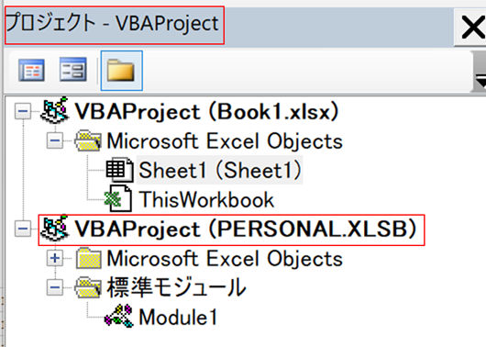Select Sheet1 (Sheet1) in the tree
Screen dimensions: 486x347
point(220,170)
